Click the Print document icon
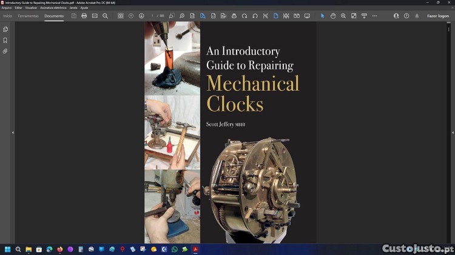Viewport: 455px width, 255px height. coord(84,16)
